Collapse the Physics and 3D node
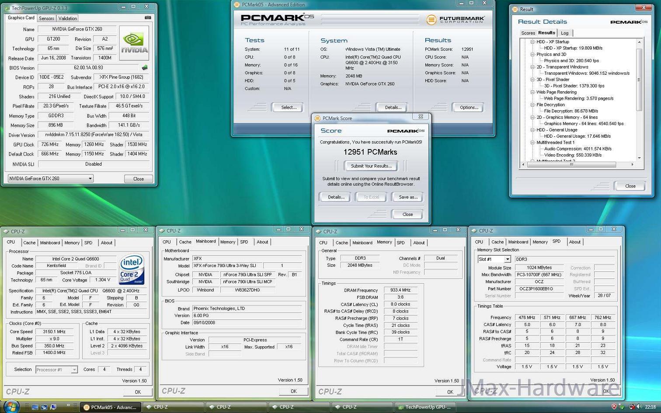The image size is (661, 413). pos(532,55)
